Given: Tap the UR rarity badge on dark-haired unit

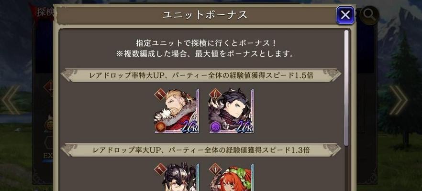Looking at the screenshot, I should coord(244,127).
